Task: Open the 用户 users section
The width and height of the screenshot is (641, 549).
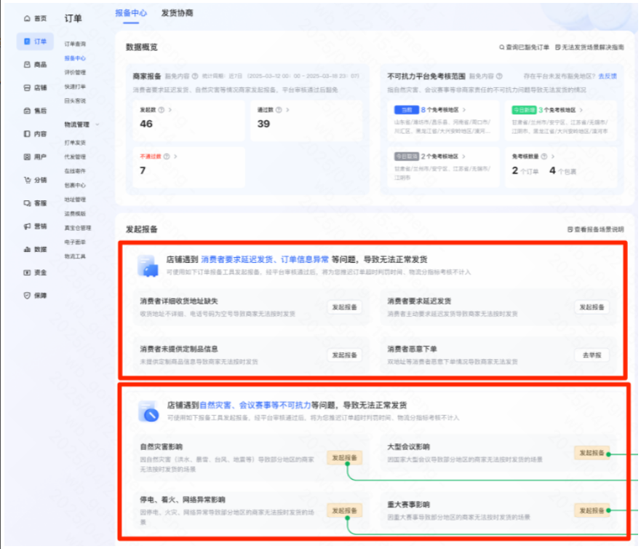Action: 35,157
